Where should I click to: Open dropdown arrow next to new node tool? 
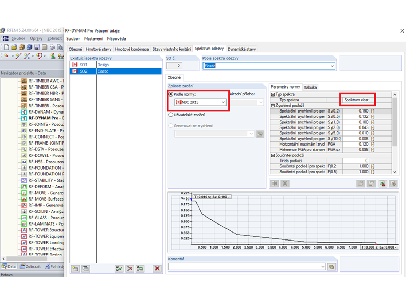[13, 56]
